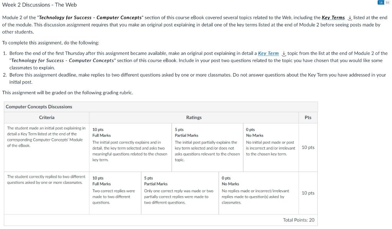Click the gray total replies count badge
Viewport: 392px width, 229px height.
(387, 3)
